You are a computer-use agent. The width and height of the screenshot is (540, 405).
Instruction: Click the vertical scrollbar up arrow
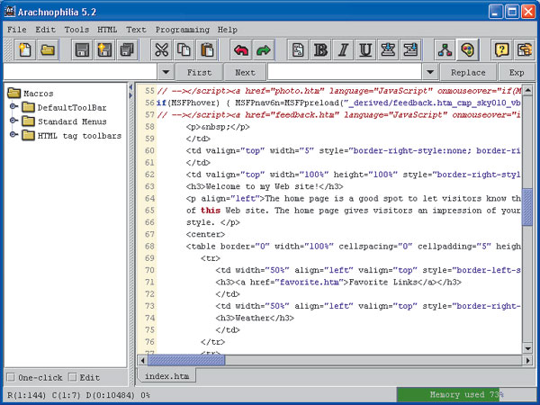point(527,90)
